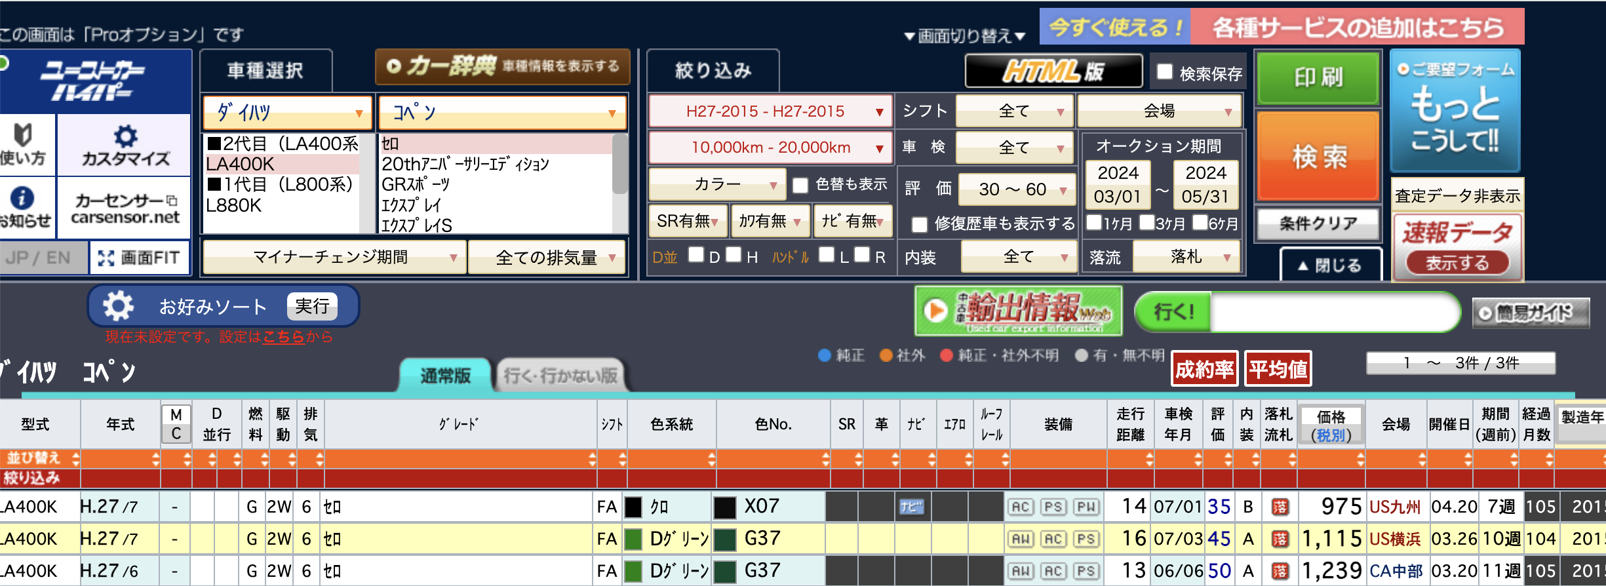This screenshot has height=586, width=1606.
Task: Open the コペン model dropdown
Action: click(502, 113)
